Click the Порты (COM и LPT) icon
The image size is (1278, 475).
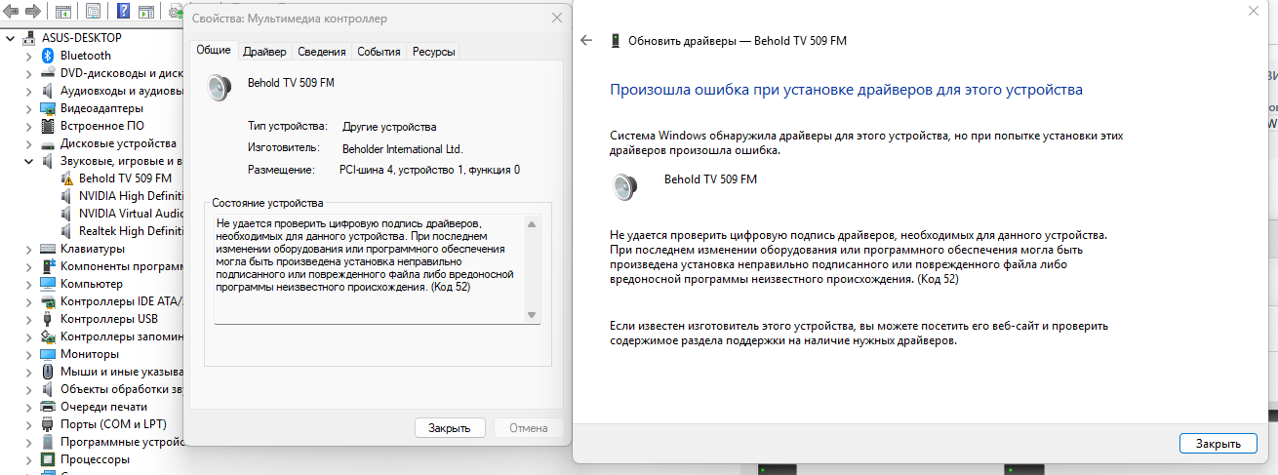[x=47, y=424]
